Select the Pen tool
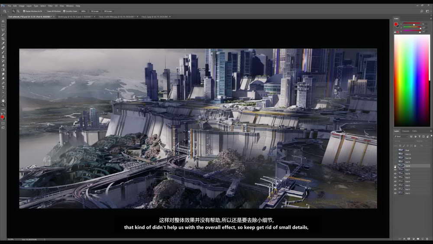This screenshot has height=244, width=433. 3,83
